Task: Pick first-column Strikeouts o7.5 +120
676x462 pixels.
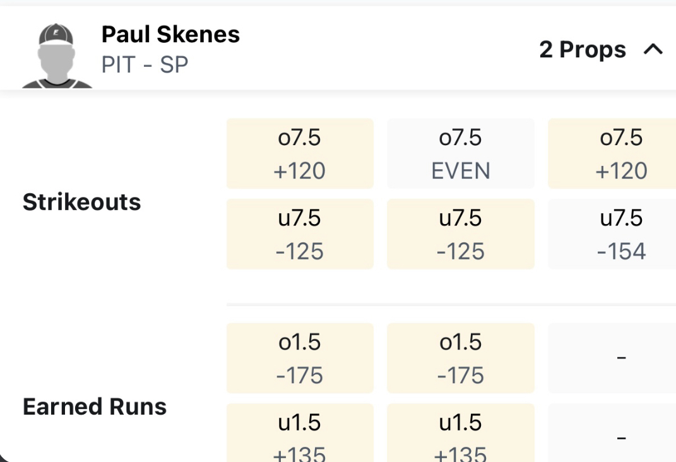Action: [300, 153]
